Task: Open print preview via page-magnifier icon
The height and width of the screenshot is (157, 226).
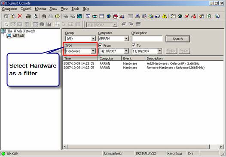Action: (35, 16)
